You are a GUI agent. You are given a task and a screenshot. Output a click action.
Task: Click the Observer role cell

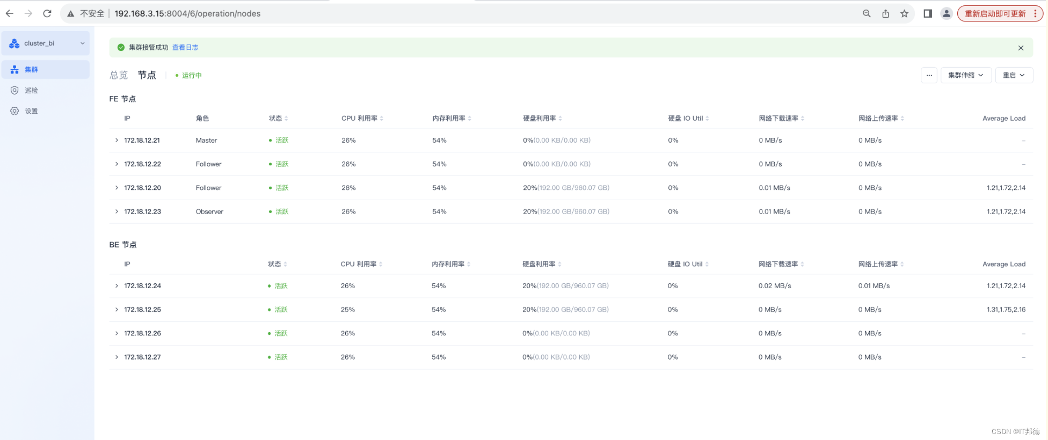coord(209,211)
